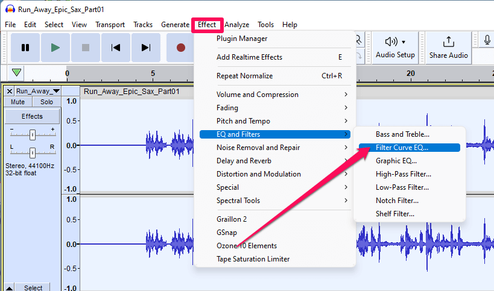The image size is (494, 291).
Task: Click the green playhead marker on timeline
Action: pos(16,73)
